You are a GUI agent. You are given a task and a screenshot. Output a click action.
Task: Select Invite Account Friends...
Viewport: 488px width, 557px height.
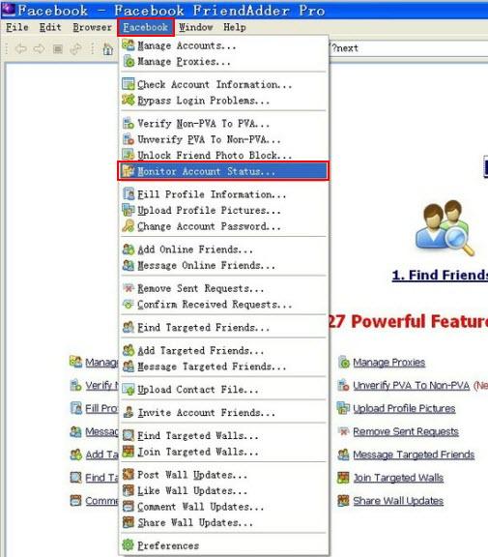pyautogui.click(x=223, y=412)
